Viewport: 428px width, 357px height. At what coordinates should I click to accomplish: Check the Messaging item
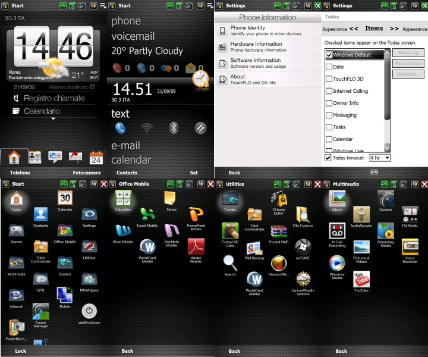[329, 115]
